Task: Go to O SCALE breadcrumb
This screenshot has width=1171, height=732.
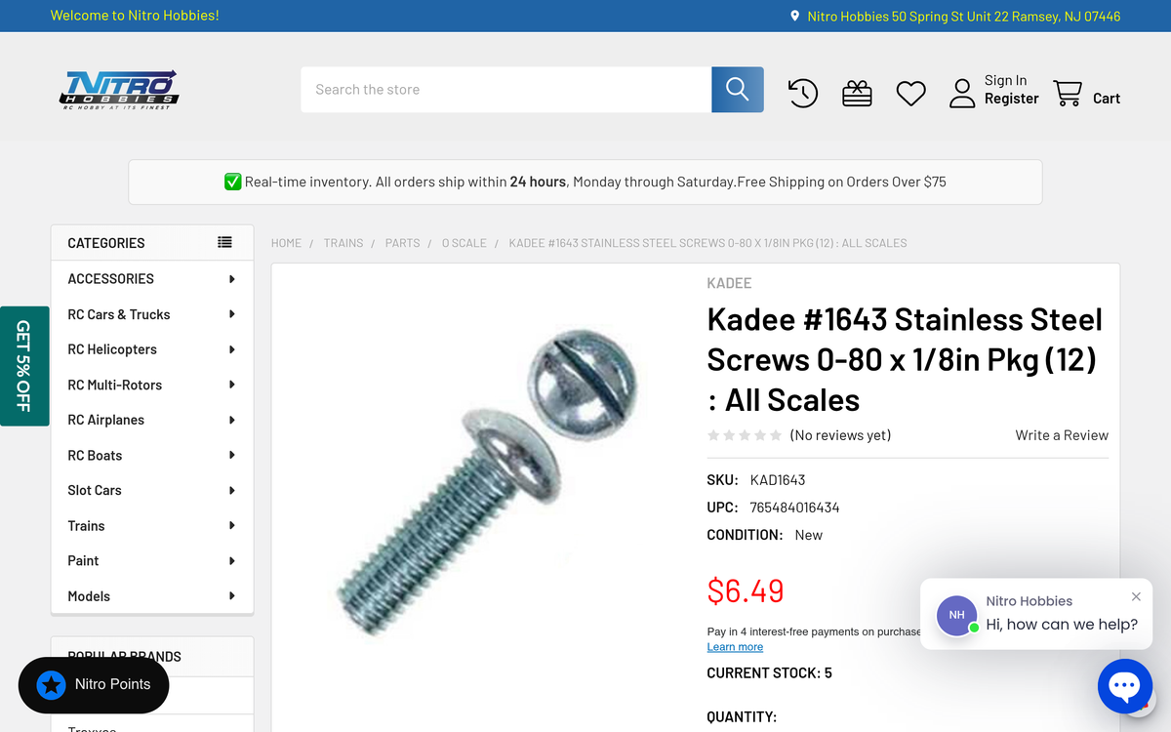Action: point(464,243)
